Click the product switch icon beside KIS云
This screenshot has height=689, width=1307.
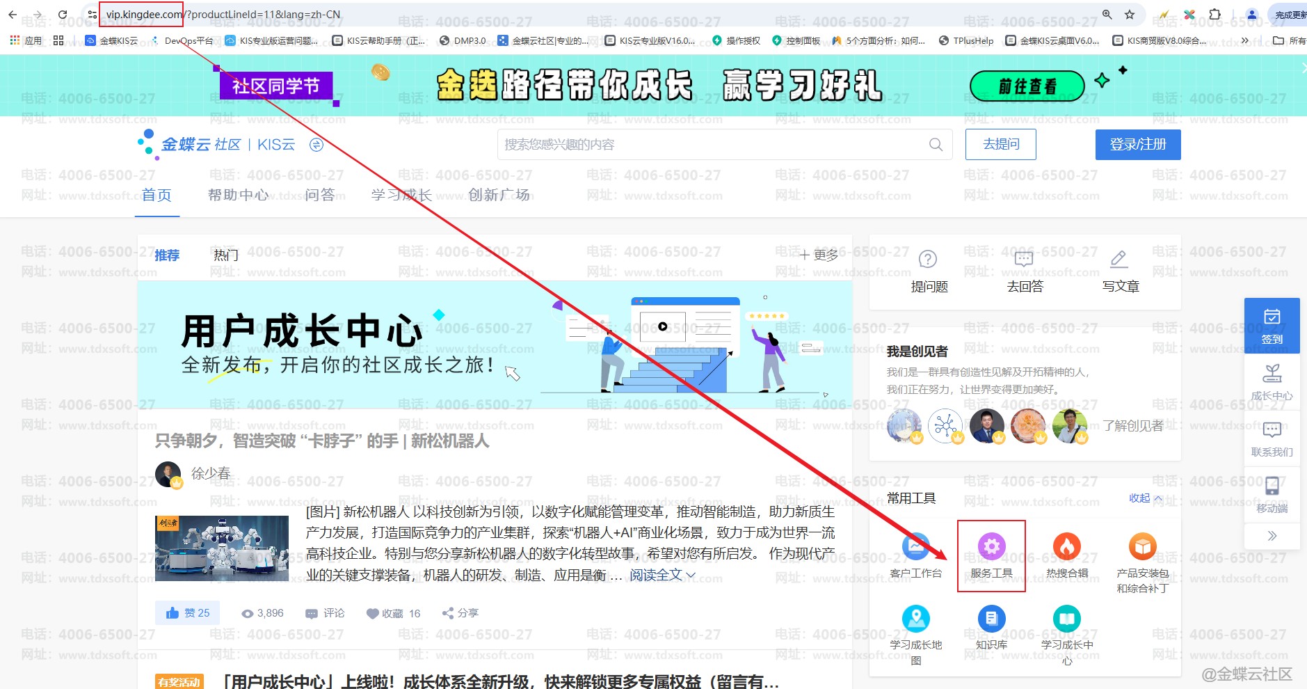(x=316, y=145)
